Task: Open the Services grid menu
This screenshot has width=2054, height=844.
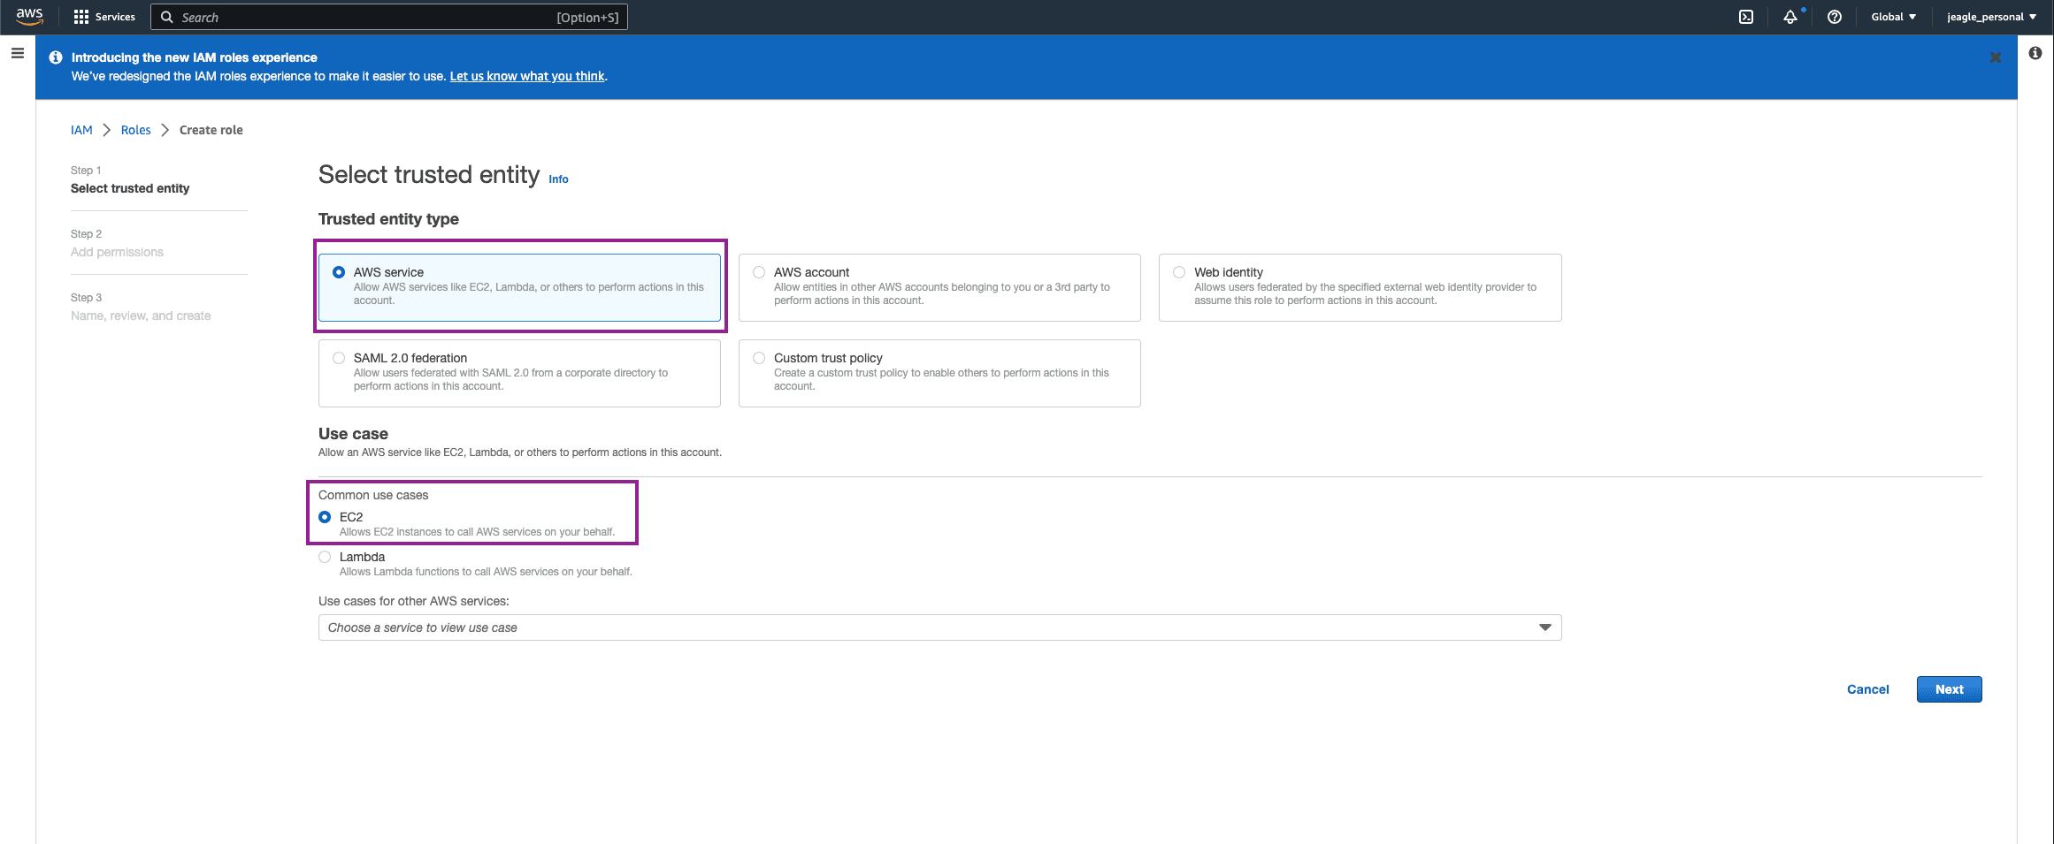Action: [x=104, y=17]
